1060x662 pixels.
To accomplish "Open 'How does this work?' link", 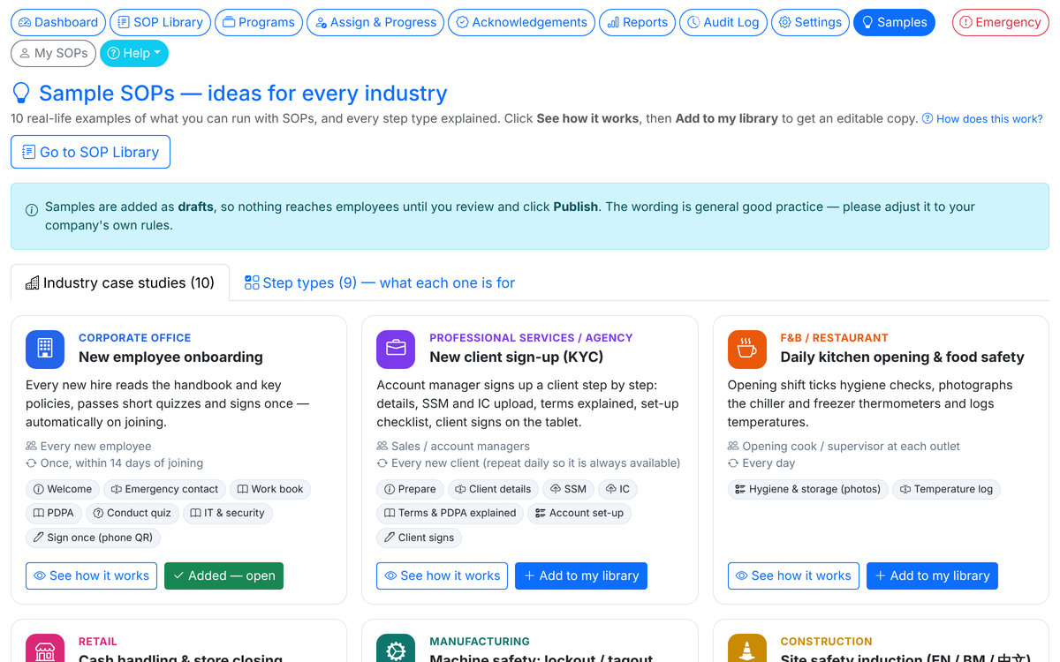I will (982, 119).
